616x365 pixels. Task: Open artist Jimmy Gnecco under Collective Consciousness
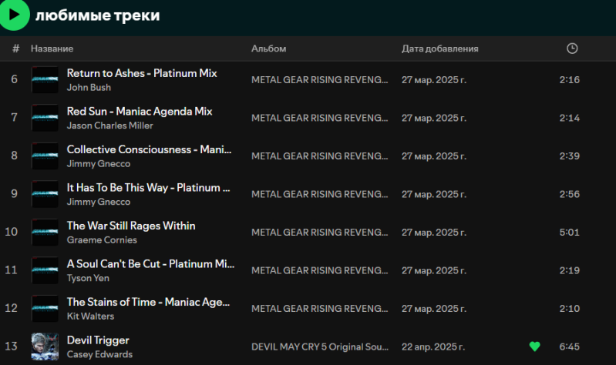coord(99,164)
